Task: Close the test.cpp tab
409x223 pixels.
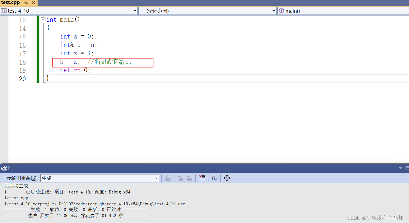Action: pos(33,3)
